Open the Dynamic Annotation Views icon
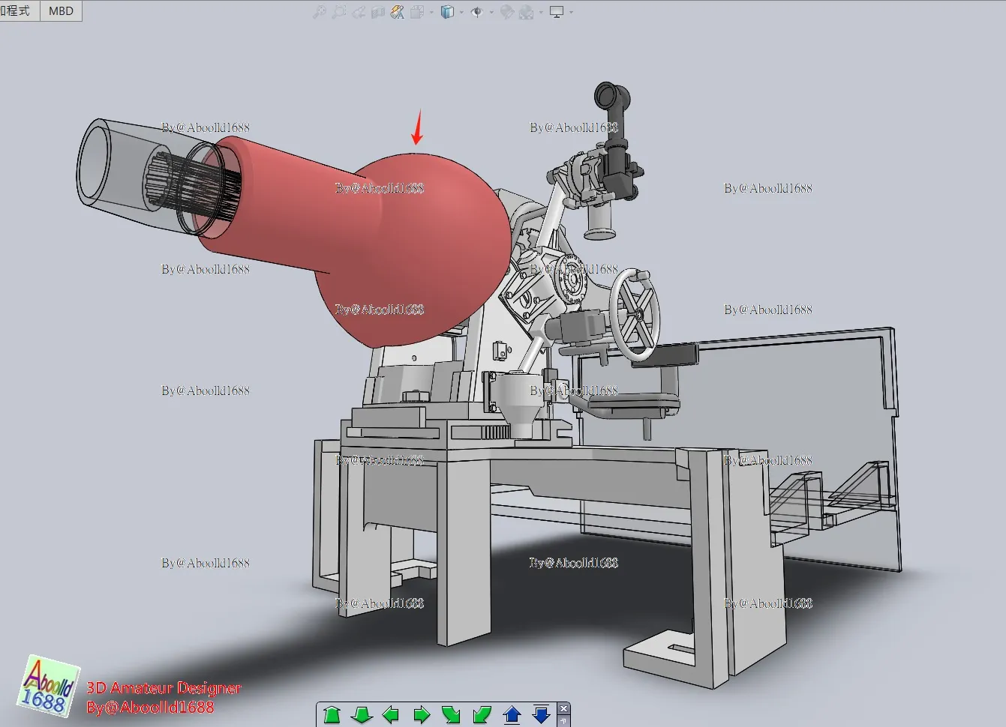 coord(398,12)
